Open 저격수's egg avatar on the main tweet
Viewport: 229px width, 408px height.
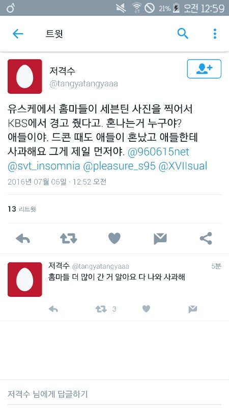point(24,76)
